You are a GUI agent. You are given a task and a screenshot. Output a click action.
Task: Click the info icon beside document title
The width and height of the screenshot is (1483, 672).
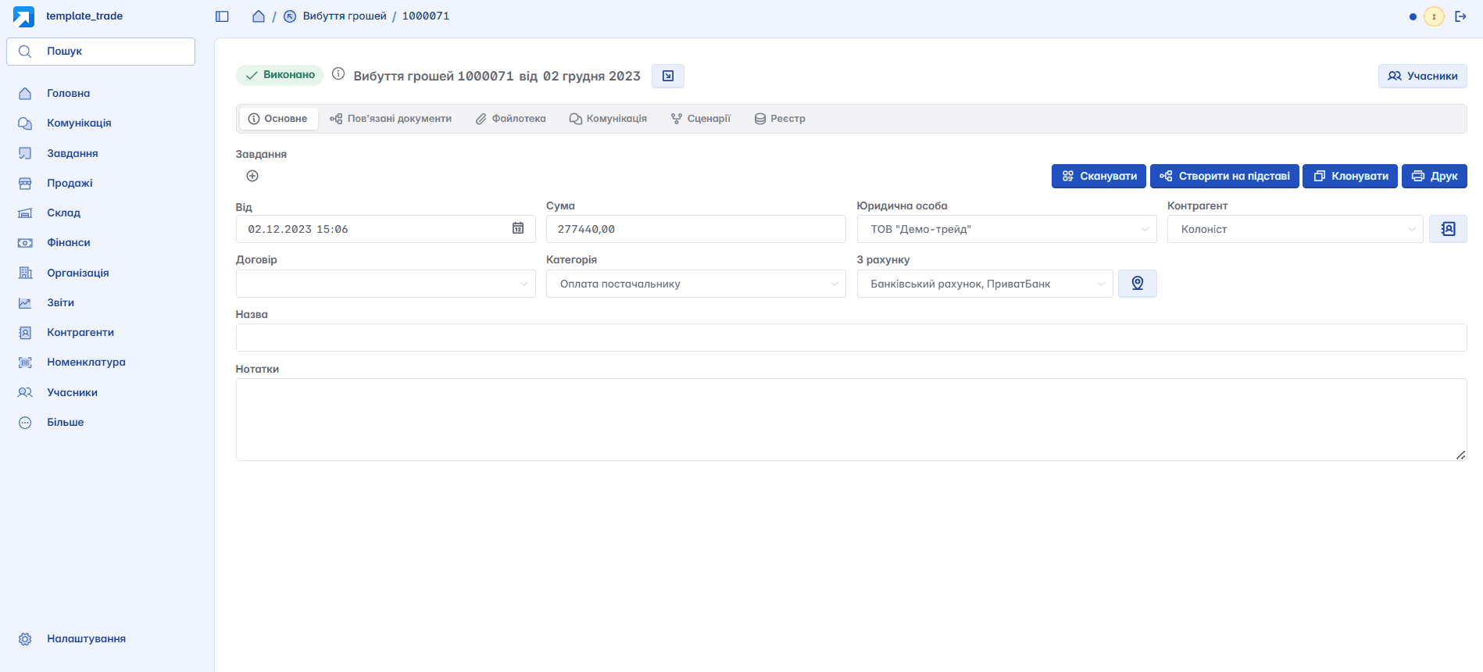[338, 74]
